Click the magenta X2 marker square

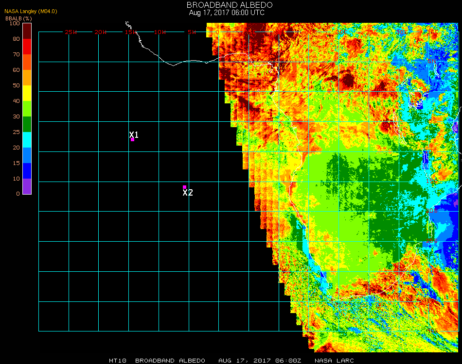pyautogui.click(x=184, y=187)
